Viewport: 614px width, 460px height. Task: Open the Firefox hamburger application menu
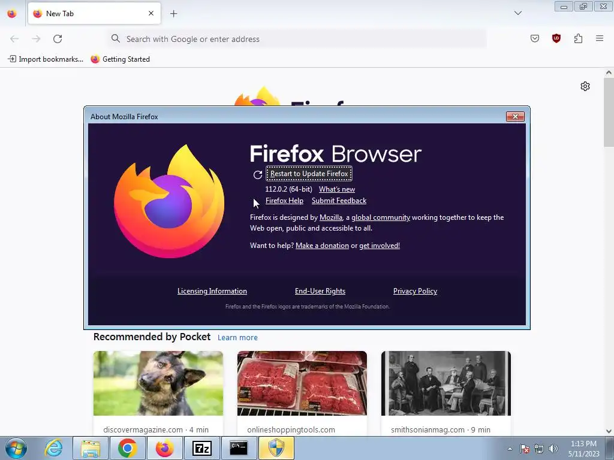coord(600,38)
